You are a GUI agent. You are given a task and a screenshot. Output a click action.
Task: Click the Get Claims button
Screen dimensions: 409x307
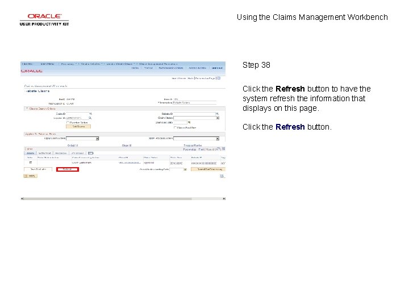78,127
